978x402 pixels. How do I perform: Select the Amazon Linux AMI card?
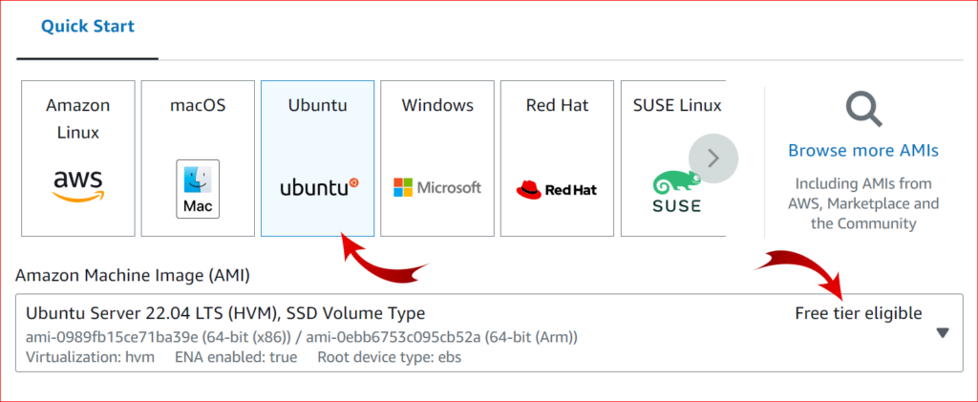(x=78, y=159)
